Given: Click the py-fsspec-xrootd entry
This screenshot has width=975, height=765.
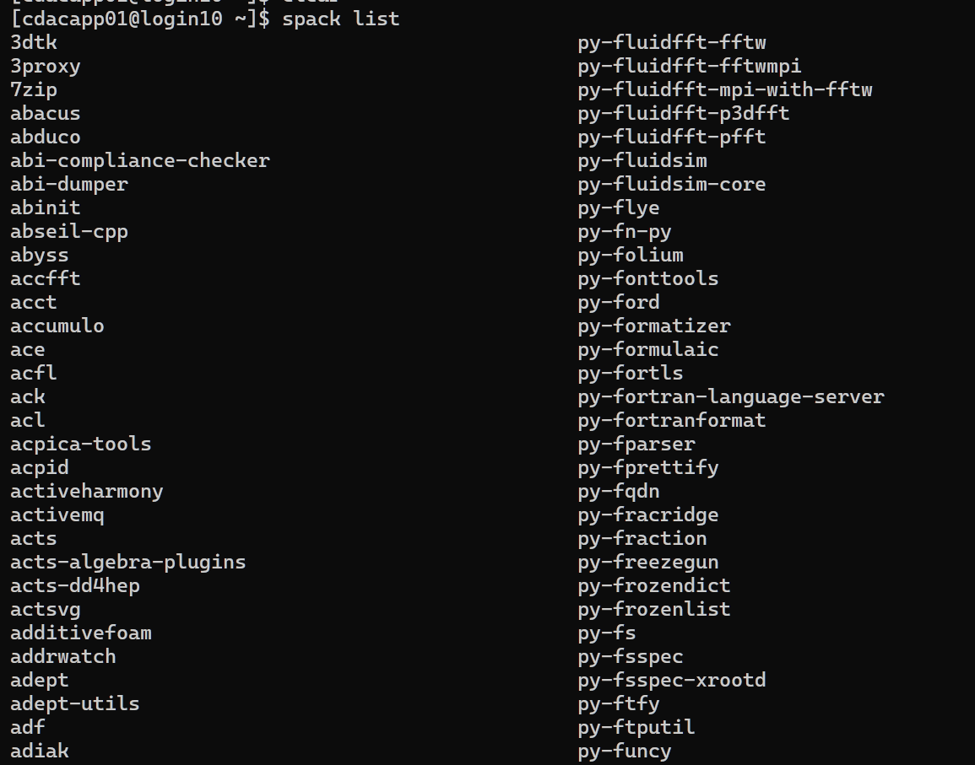Looking at the screenshot, I should pyautogui.click(x=672, y=680).
